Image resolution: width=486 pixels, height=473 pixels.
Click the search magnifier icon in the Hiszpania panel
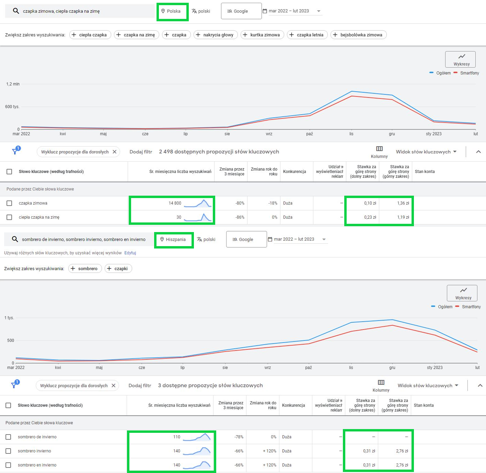[15, 239]
